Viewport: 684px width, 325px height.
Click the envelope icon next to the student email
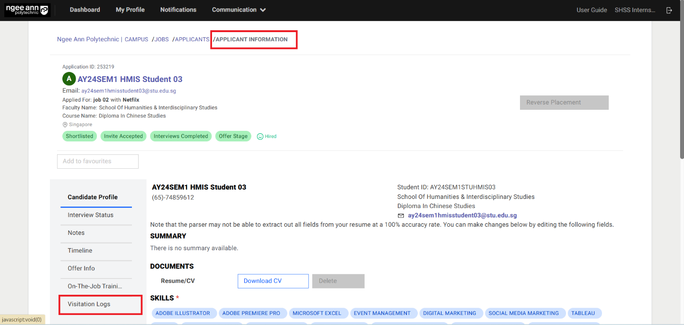pos(401,215)
